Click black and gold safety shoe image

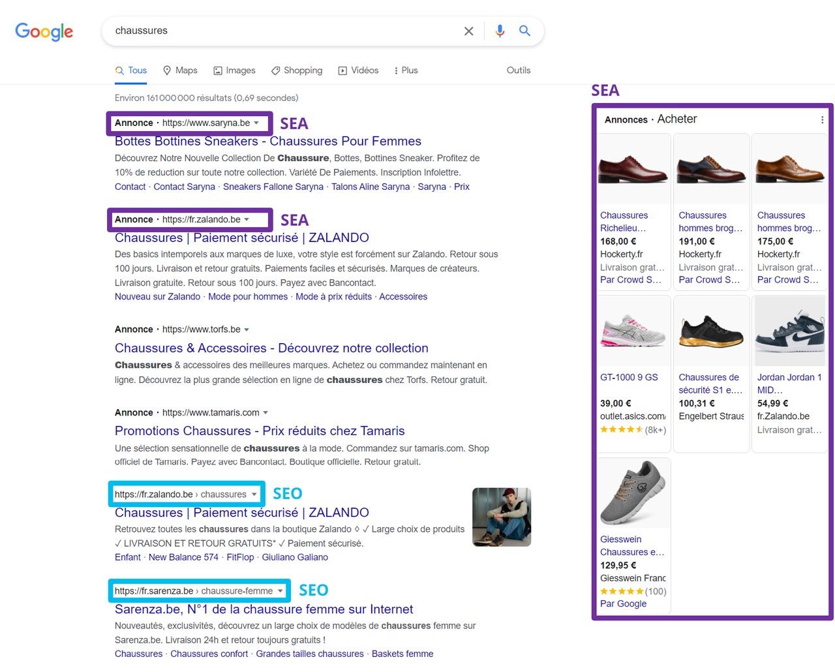pyautogui.click(x=711, y=330)
